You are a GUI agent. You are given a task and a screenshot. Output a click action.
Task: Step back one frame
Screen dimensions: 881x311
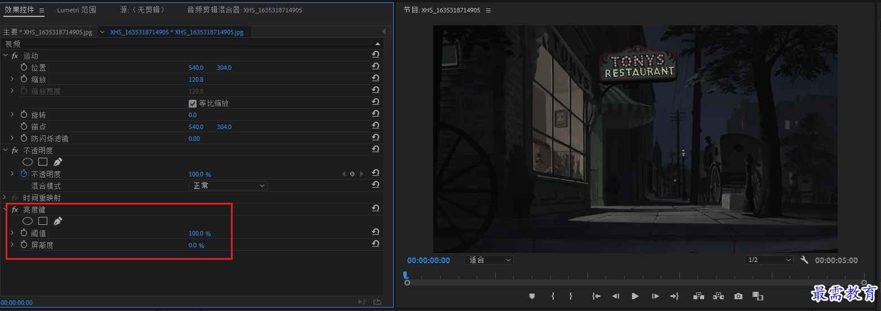pos(616,296)
